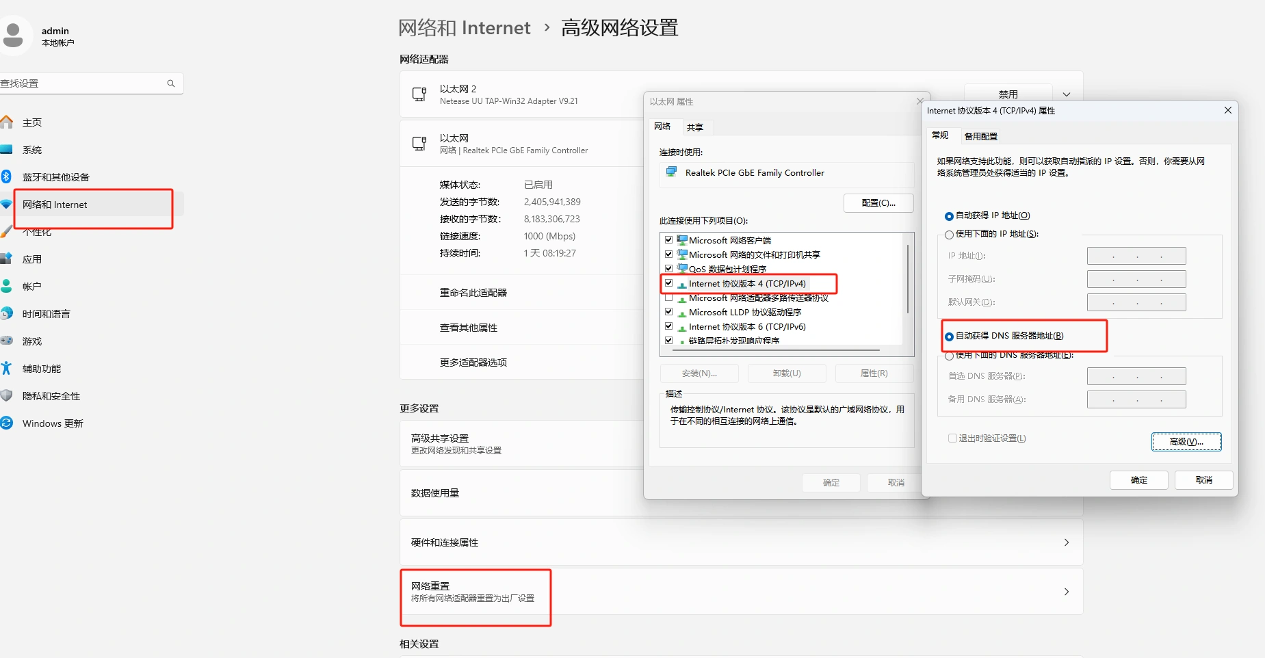Click 卸载(U) button
Screen dimensions: 1265x658
coord(787,373)
